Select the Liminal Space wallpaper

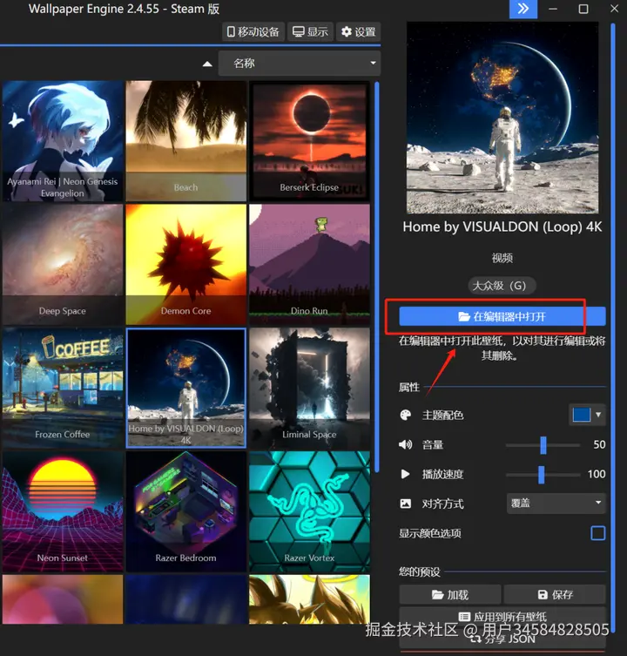pos(309,388)
